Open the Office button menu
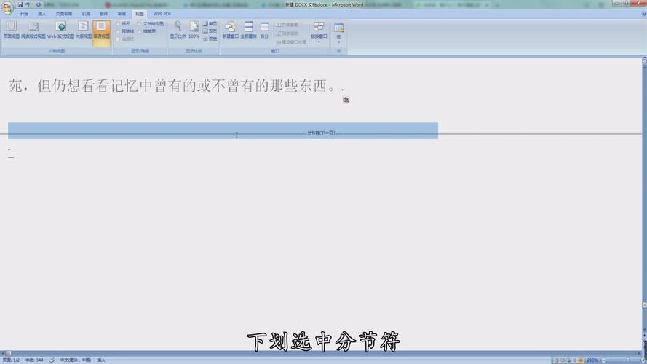 point(7,7)
